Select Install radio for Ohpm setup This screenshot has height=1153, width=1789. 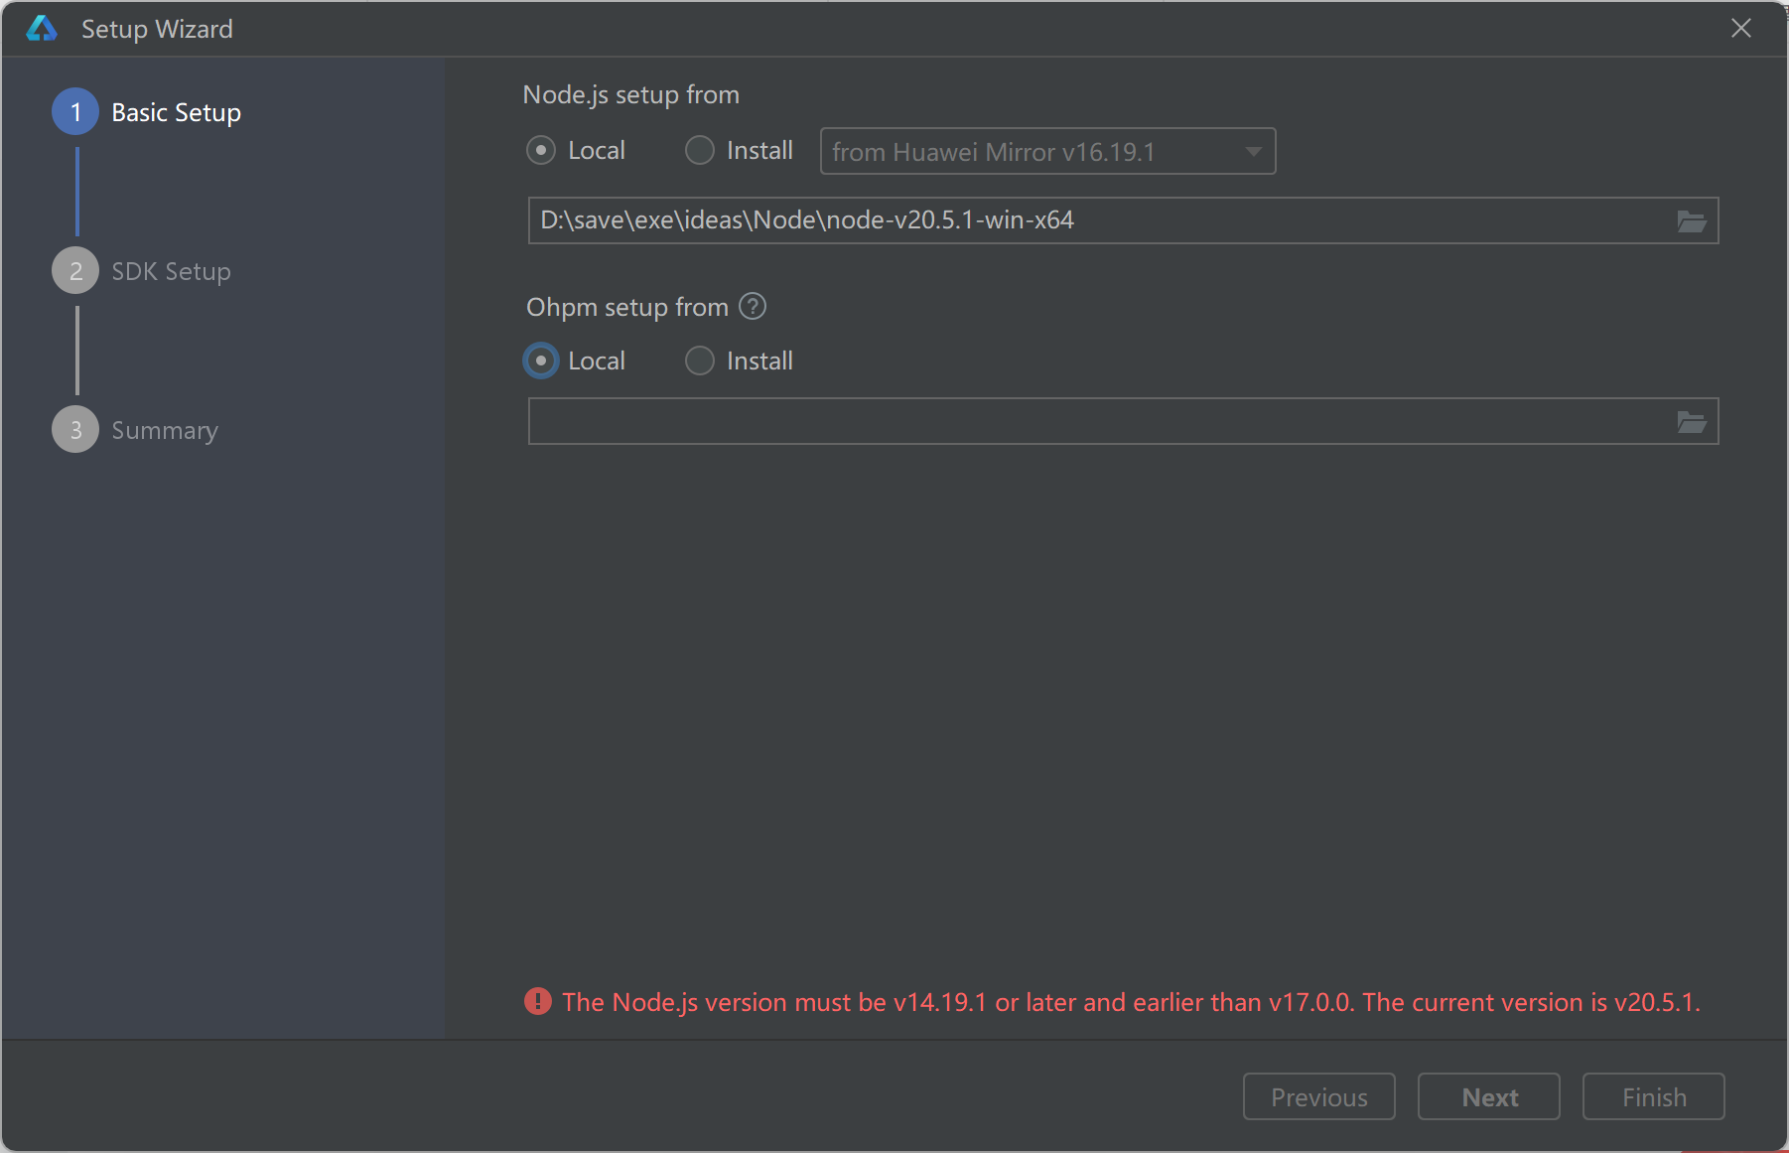(700, 360)
